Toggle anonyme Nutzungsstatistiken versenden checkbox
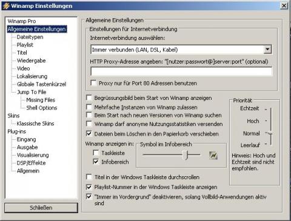Image resolution: width=291 pixels, height=221 pixels. [89, 124]
